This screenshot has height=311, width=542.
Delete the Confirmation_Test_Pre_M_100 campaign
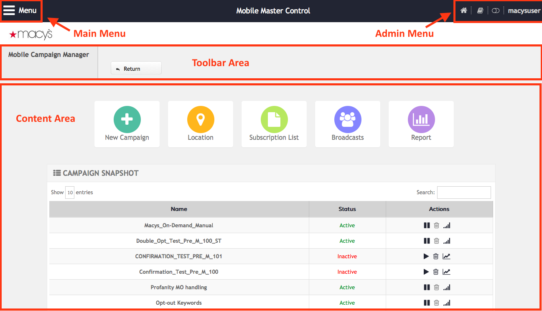436,272
